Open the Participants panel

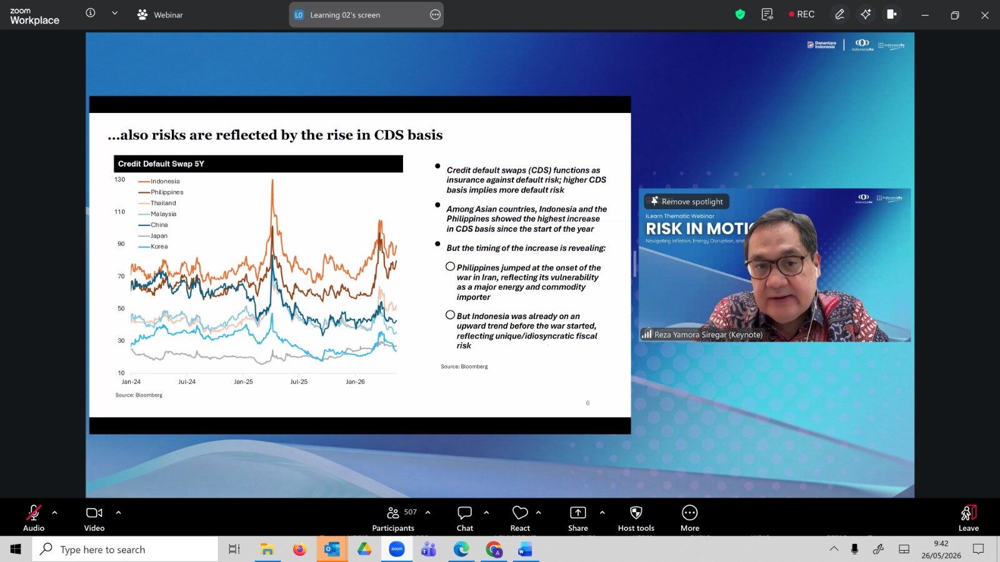click(393, 519)
